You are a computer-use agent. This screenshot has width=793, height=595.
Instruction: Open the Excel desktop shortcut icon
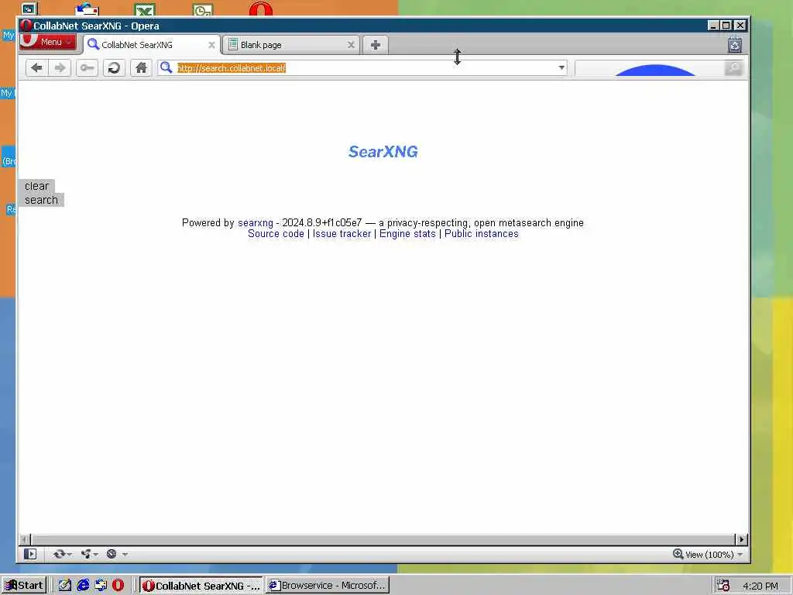(145, 9)
